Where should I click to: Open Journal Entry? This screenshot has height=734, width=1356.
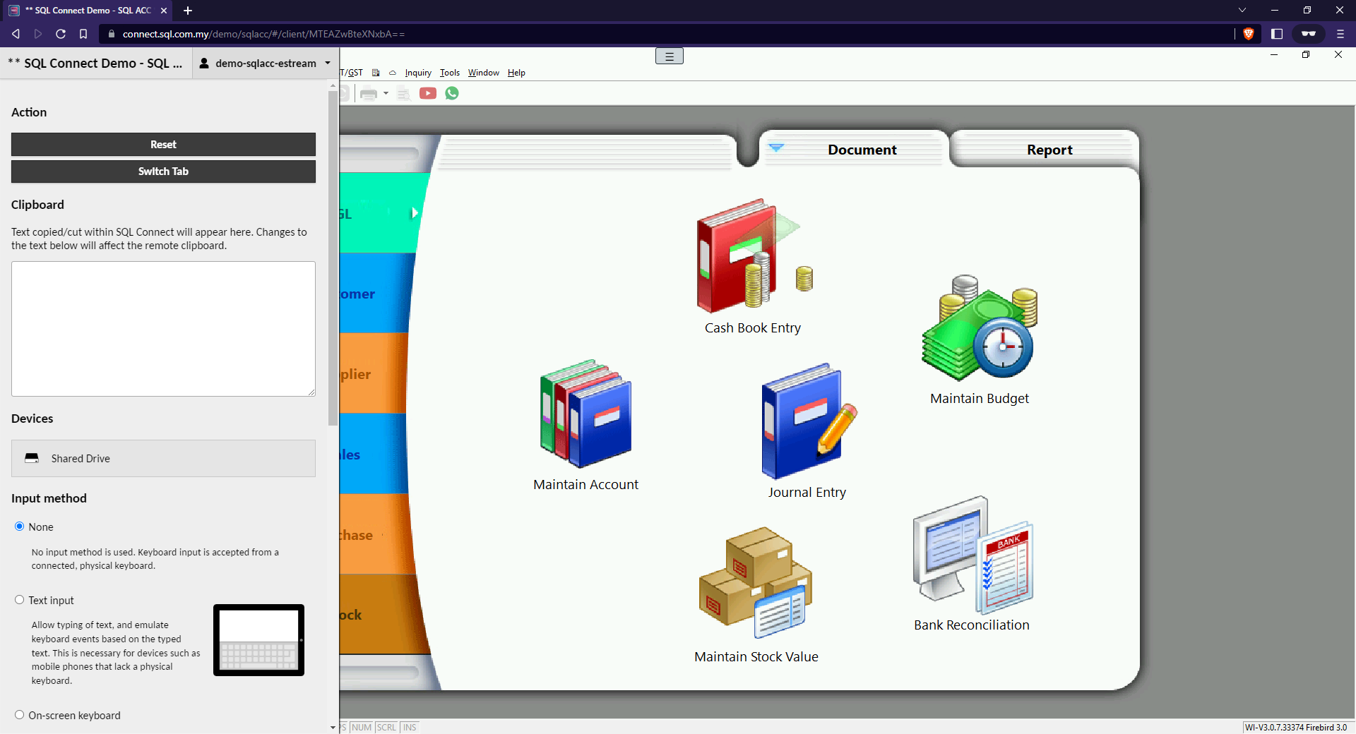[x=807, y=423]
